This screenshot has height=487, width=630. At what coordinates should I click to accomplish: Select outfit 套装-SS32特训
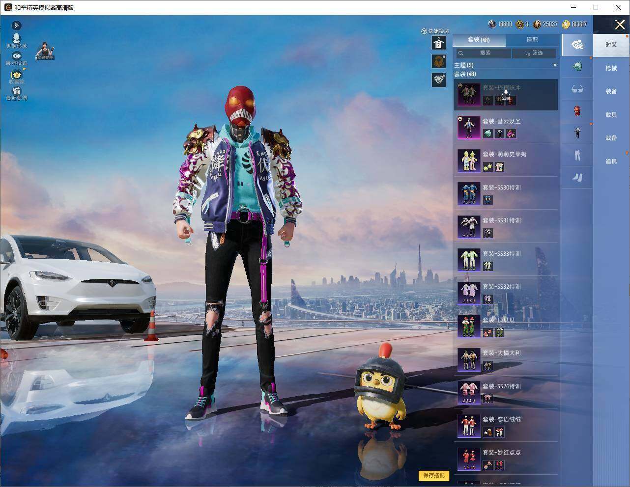coord(506,293)
